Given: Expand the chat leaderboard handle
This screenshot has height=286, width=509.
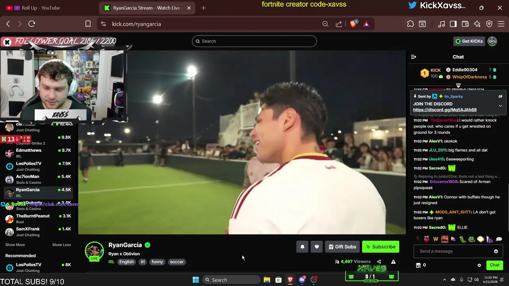Looking at the screenshot, I should tap(458, 85).
